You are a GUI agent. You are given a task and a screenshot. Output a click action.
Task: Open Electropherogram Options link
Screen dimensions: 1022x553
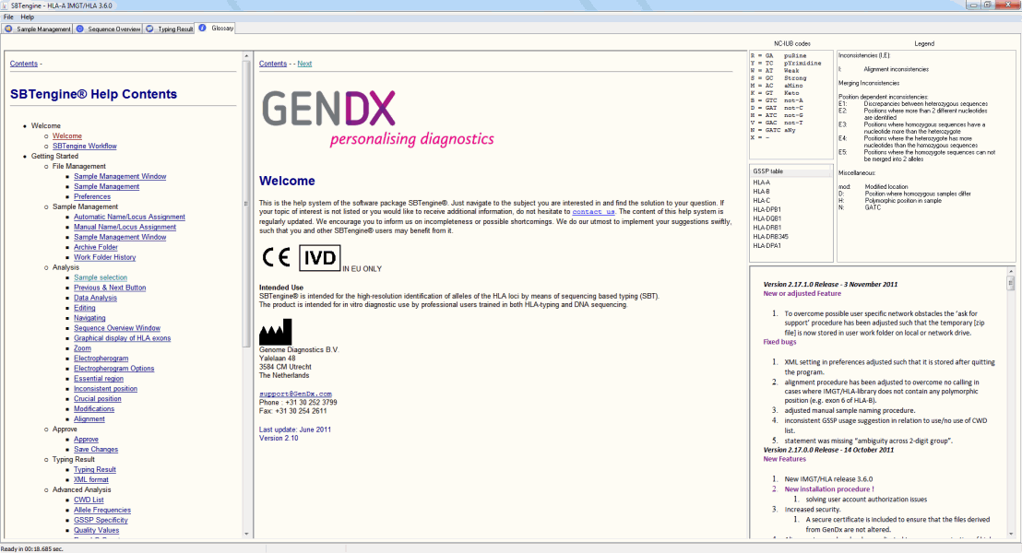[x=114, y=369]
